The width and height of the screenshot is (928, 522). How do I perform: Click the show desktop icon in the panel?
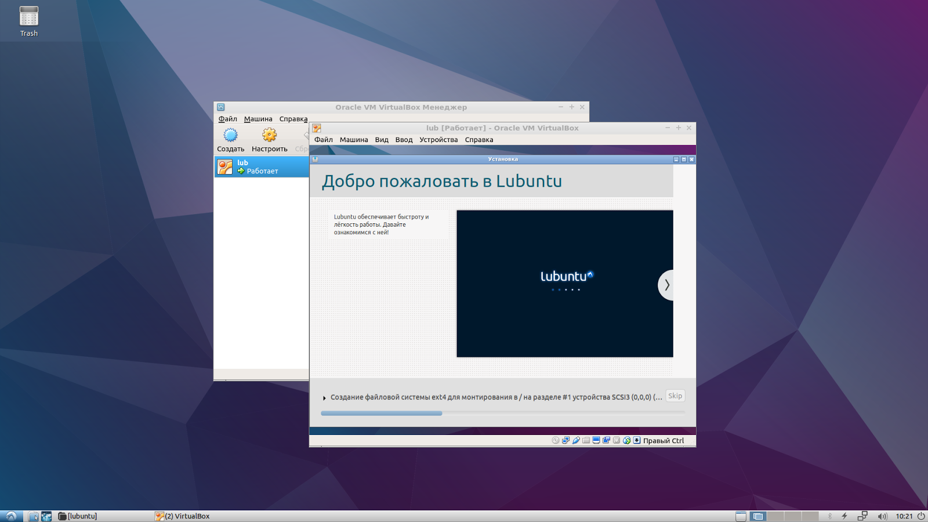click(x=741, y=516)
